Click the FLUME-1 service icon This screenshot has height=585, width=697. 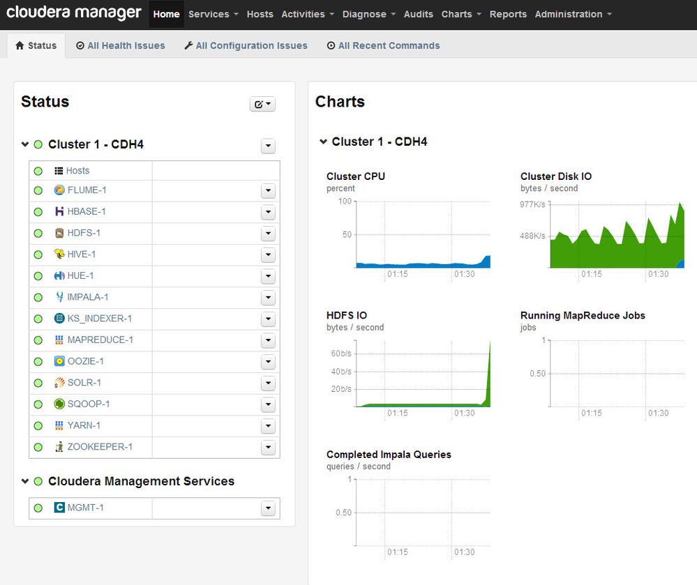(59, 190)
